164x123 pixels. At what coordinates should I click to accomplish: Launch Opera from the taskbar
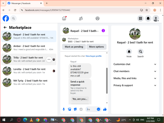19,120
